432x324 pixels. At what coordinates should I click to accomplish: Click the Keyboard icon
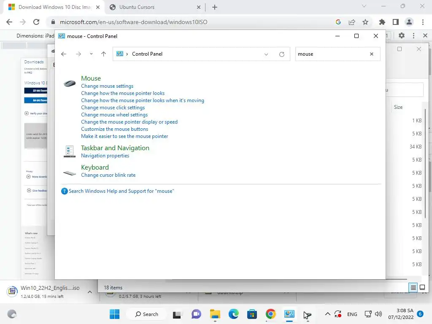coord(70,173)
